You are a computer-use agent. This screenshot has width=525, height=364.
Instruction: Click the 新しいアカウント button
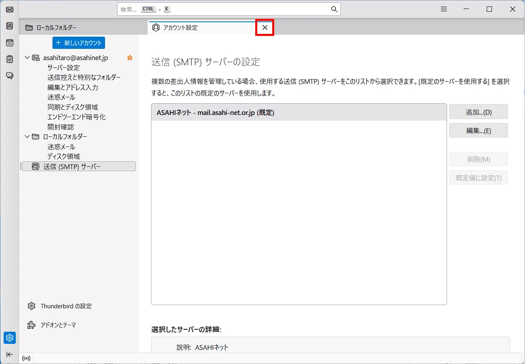point(78,42)
